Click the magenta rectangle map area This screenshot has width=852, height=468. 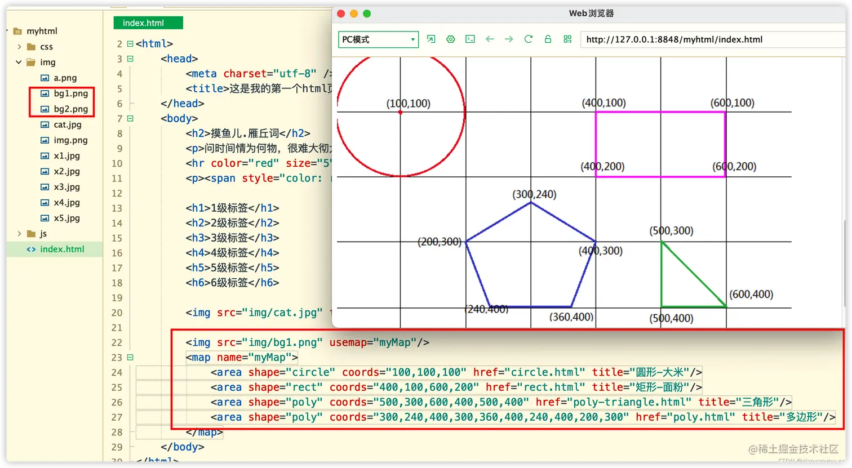[x=660, y=144]
